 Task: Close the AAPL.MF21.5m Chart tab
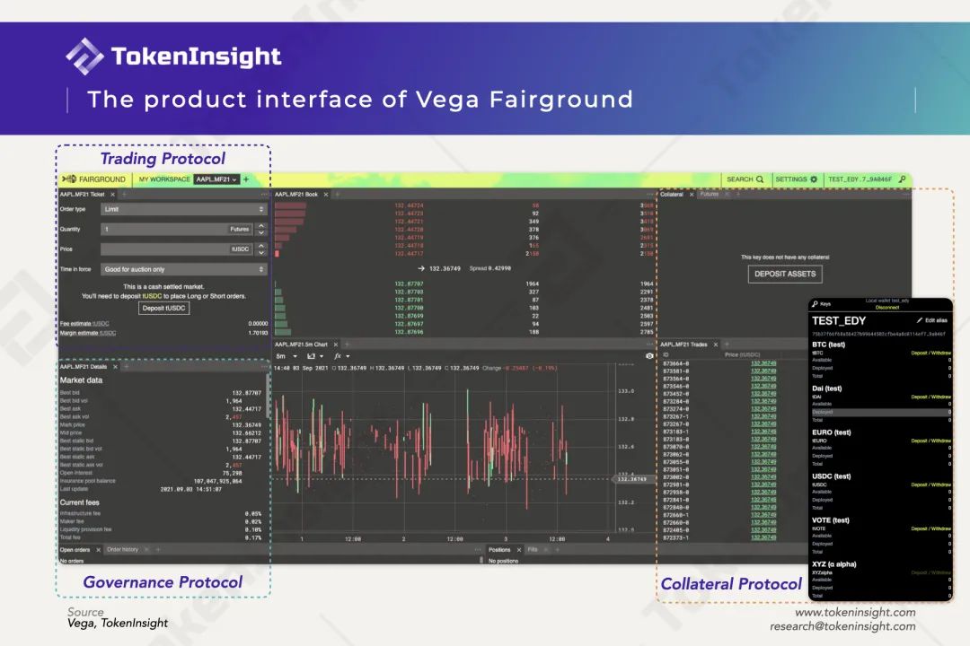pyautogui.click(x=336, y=345)
